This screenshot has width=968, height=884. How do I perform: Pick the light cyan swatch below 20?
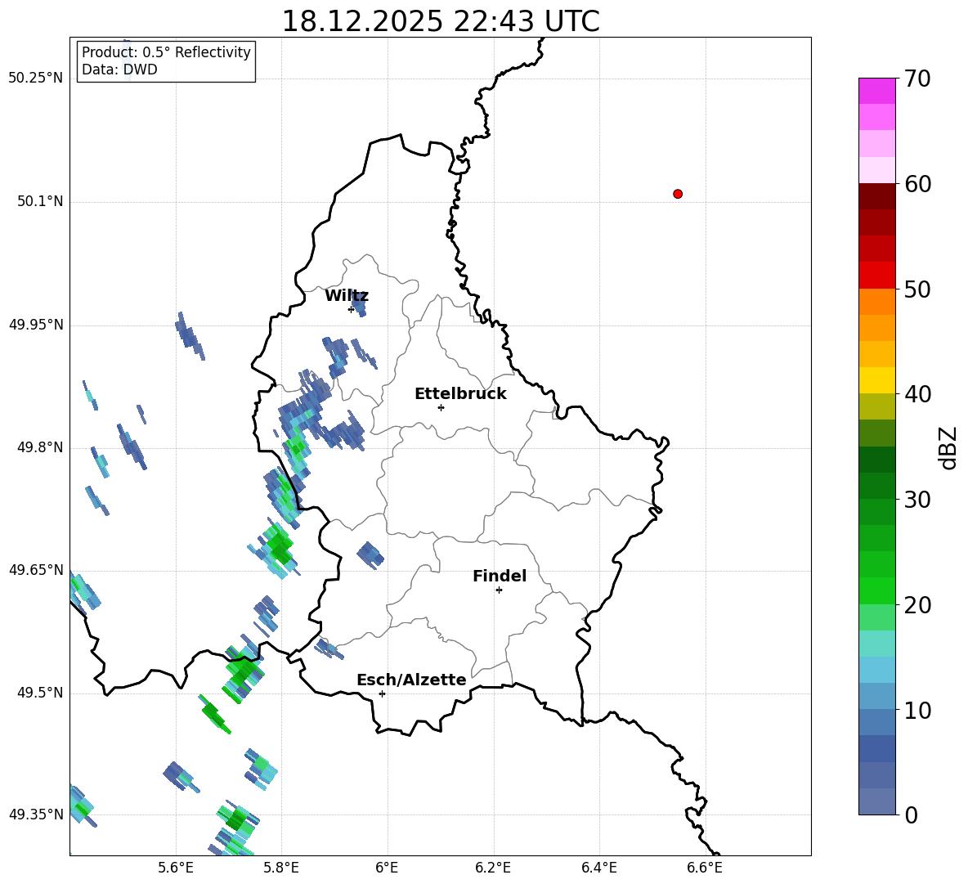pos(876,644)
